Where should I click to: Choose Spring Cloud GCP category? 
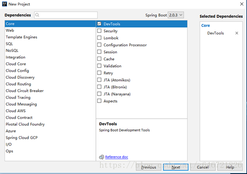tap(50, 137)
